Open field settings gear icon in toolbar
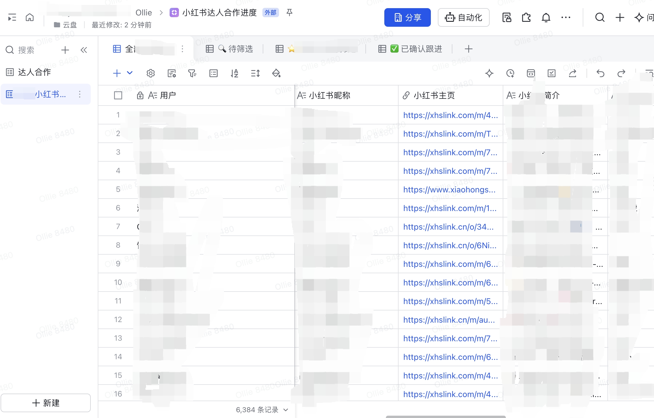Image resolution: width=654 pixels, height=418 pixels. pos(151,73)
